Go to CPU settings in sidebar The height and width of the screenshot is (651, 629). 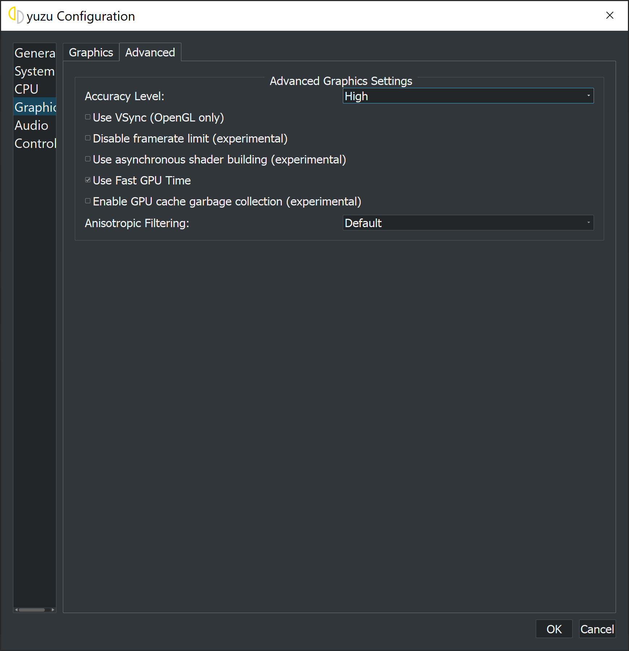click(35, 89)
